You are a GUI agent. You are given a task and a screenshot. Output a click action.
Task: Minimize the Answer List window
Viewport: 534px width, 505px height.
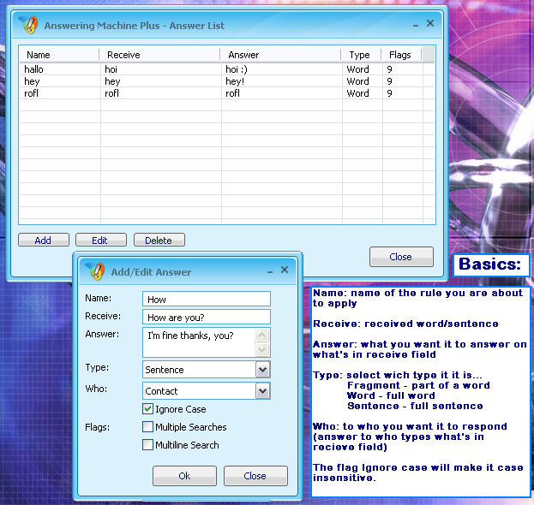tap(416, 25)
